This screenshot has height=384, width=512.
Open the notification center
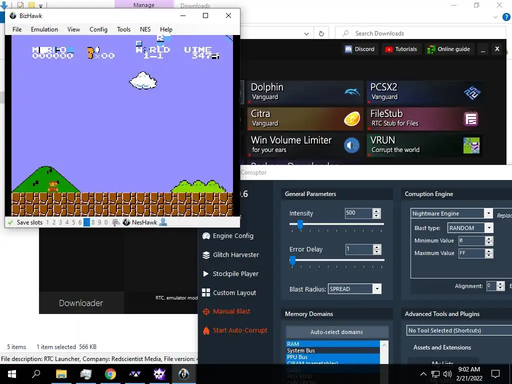pyautogui.click(x=495, y=374)
